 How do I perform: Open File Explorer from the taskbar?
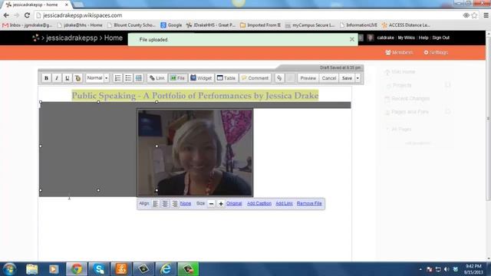click(32, 269)
